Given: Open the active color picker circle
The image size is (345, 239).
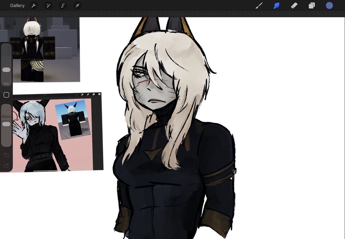Looking at the screenshot, I should pyautogui.click(x=329, y=5).
